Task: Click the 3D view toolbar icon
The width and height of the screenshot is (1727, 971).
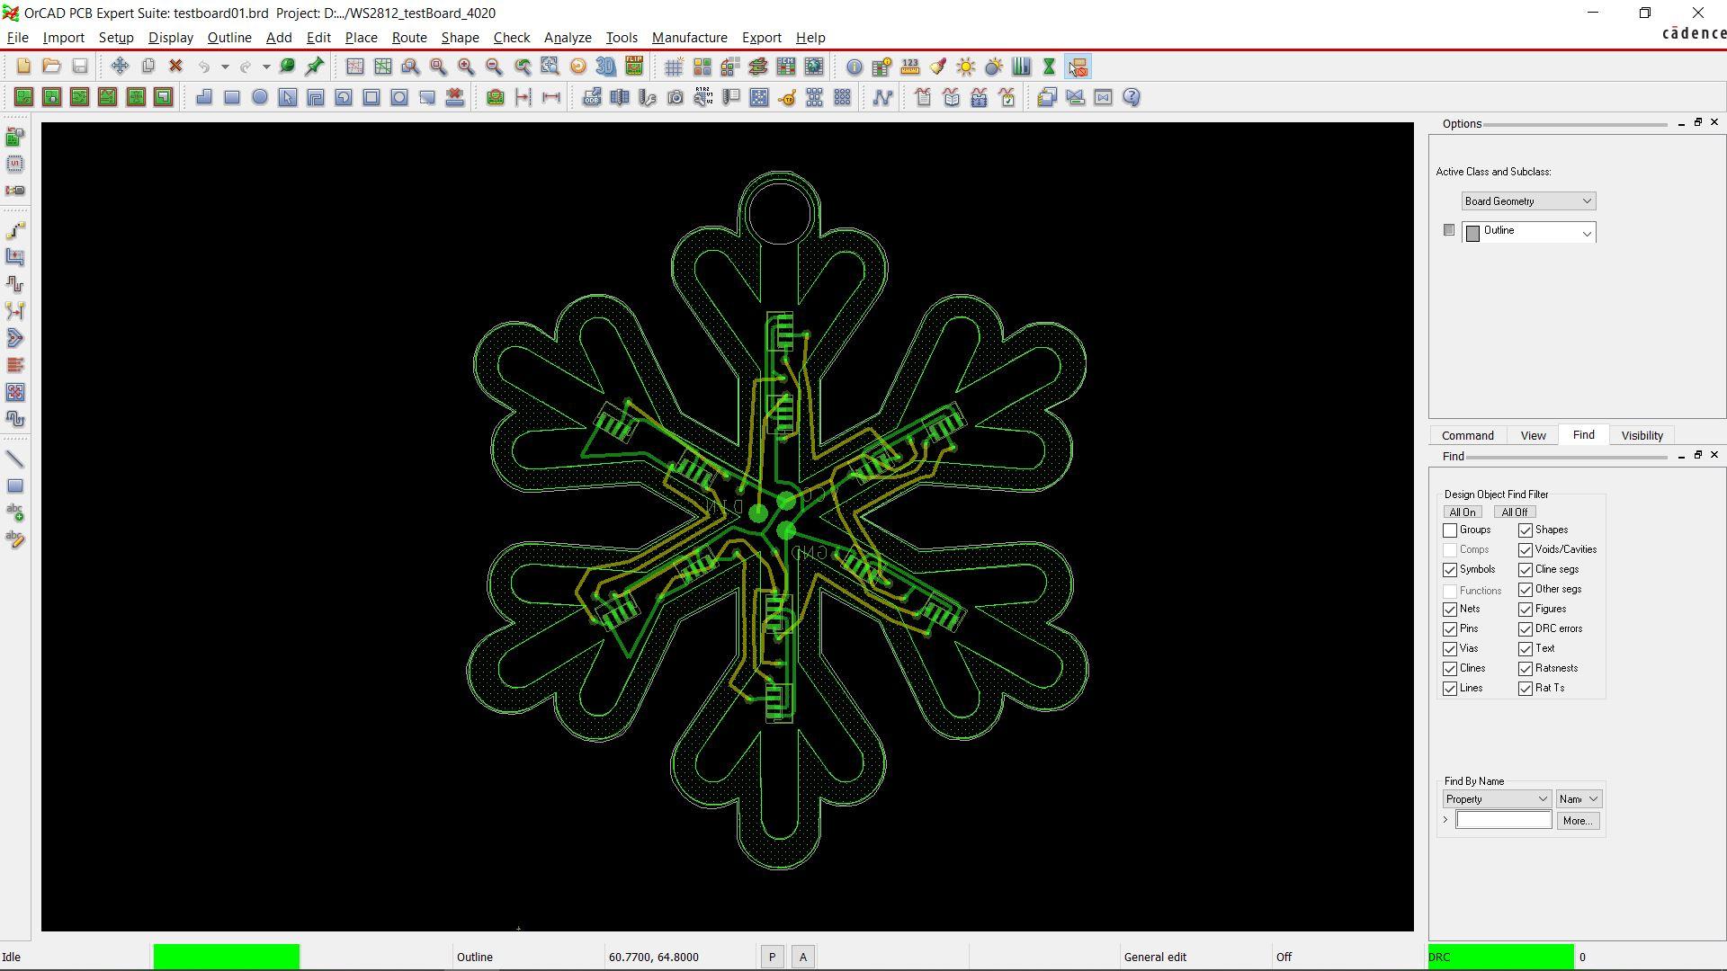Action: [606, 67]
